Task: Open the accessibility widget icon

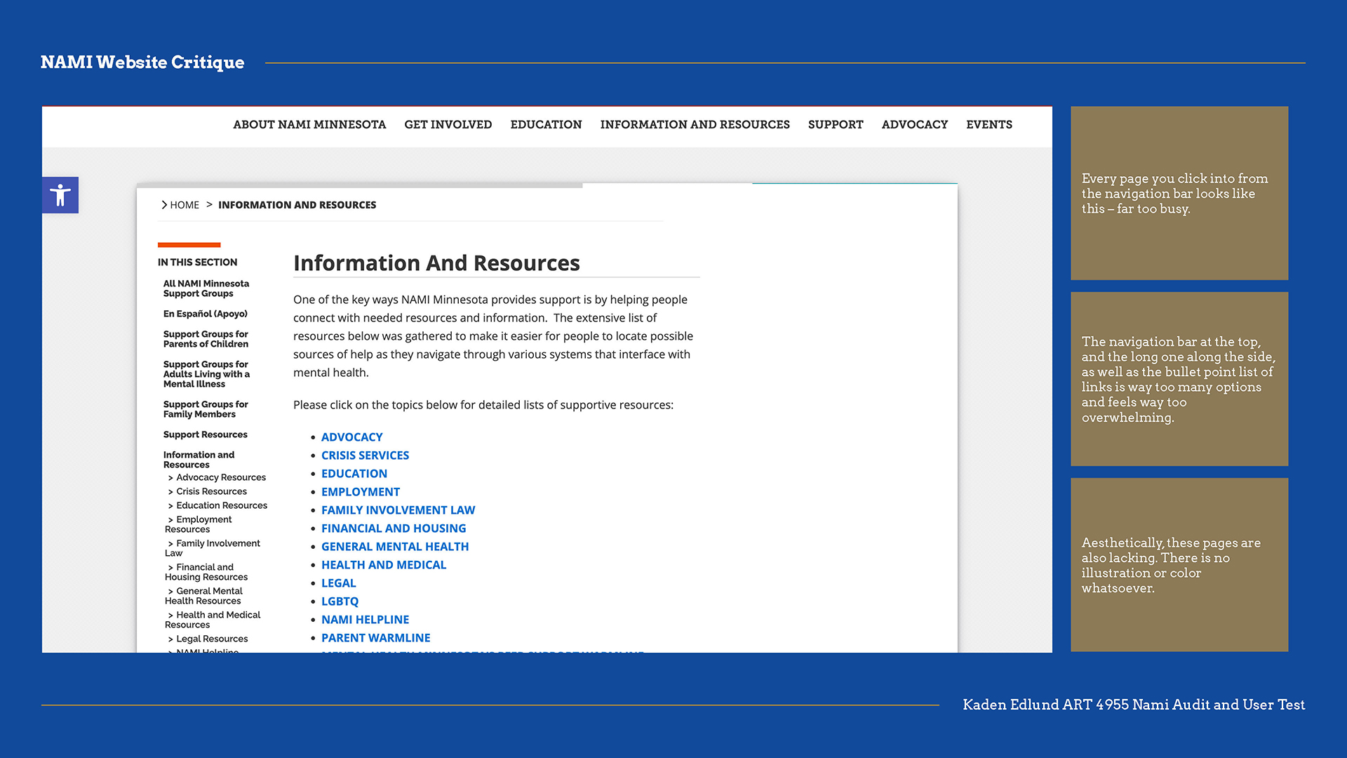Action: pos(60,195)
